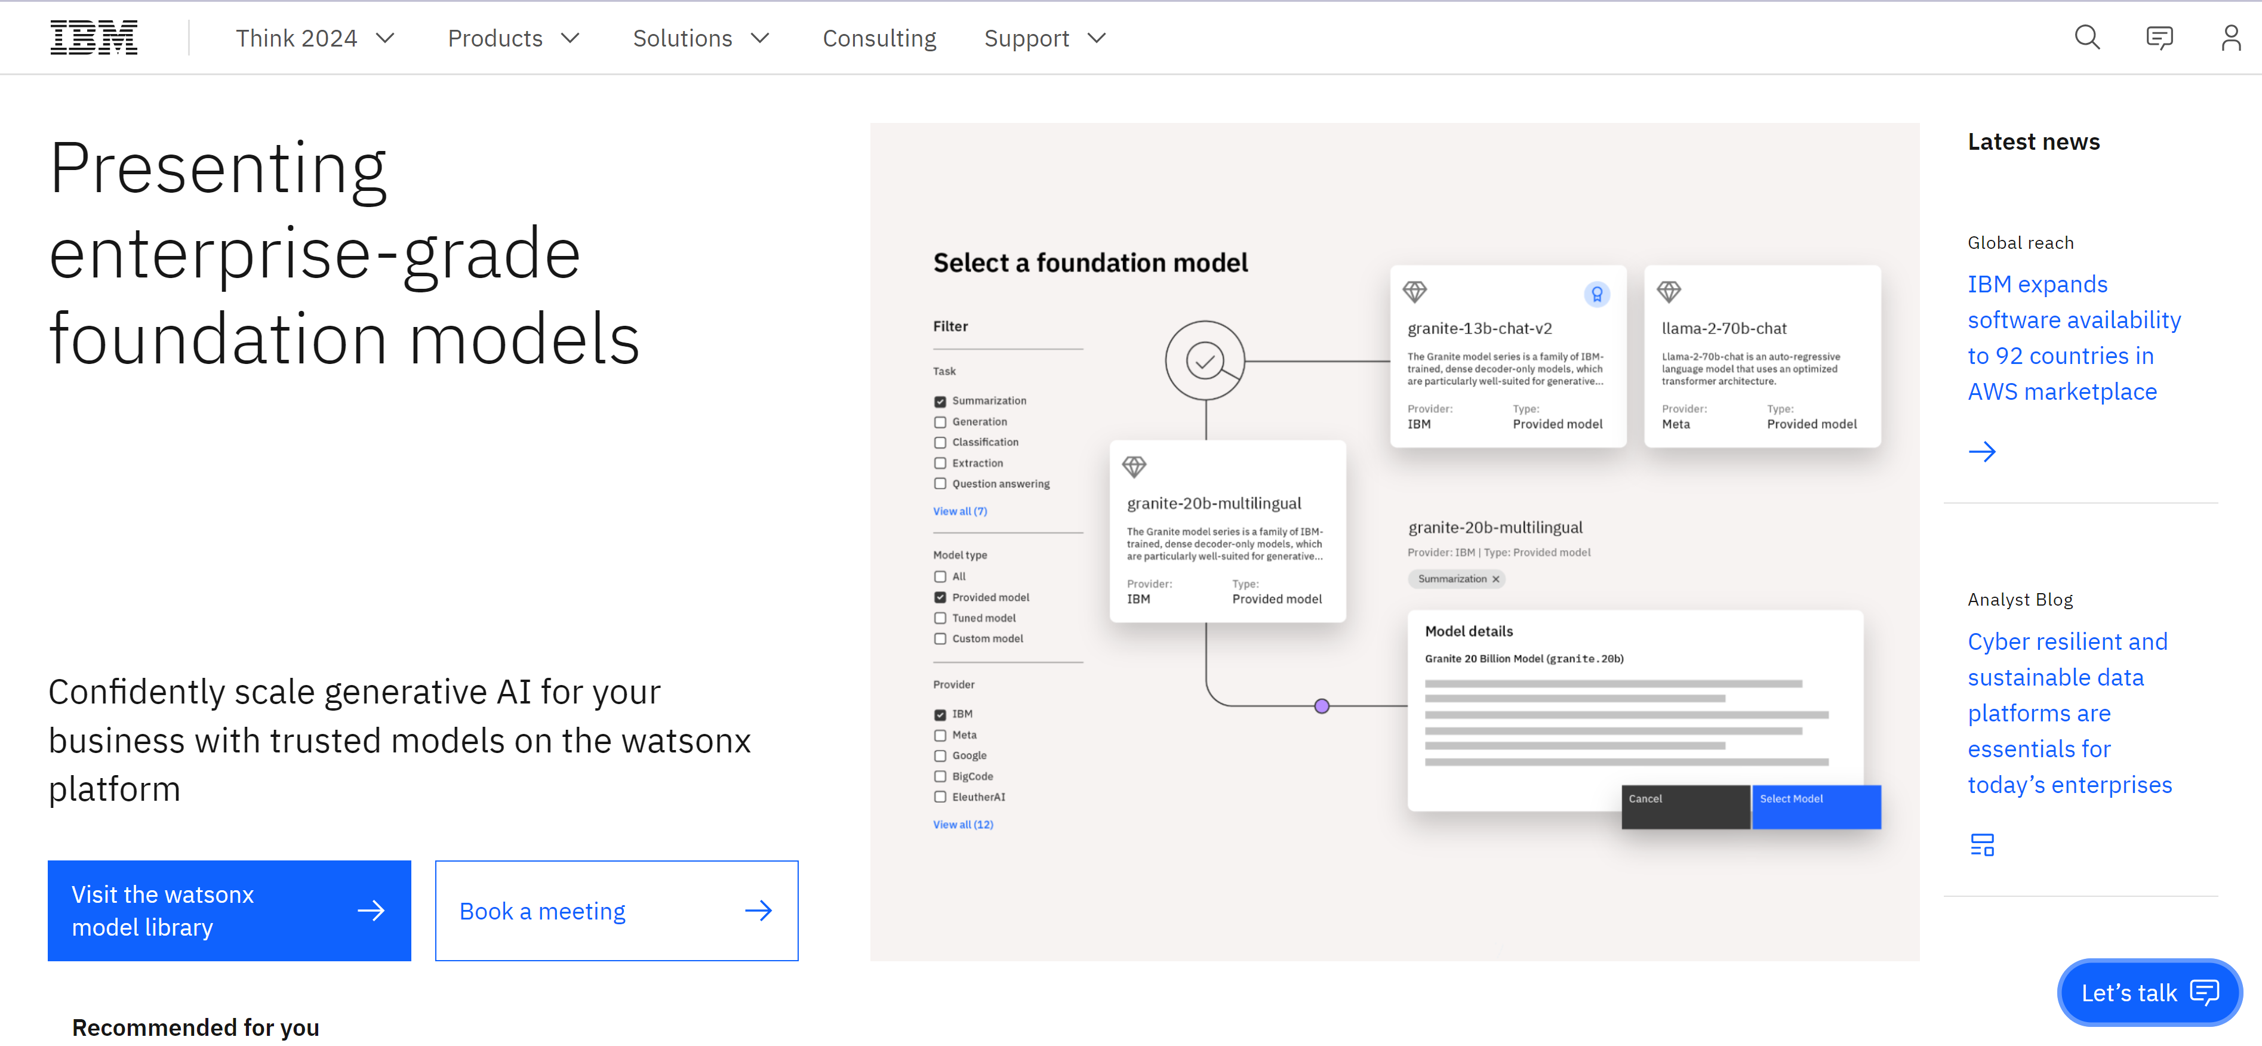Click diamond icon on granite-13b-chat-v2 card
This screenshot has width=2262, height=1046.
(x=1415, y=291)
